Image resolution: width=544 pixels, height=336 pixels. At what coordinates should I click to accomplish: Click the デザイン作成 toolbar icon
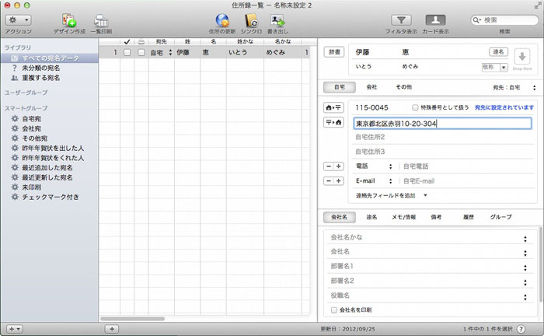click(68, 20)
